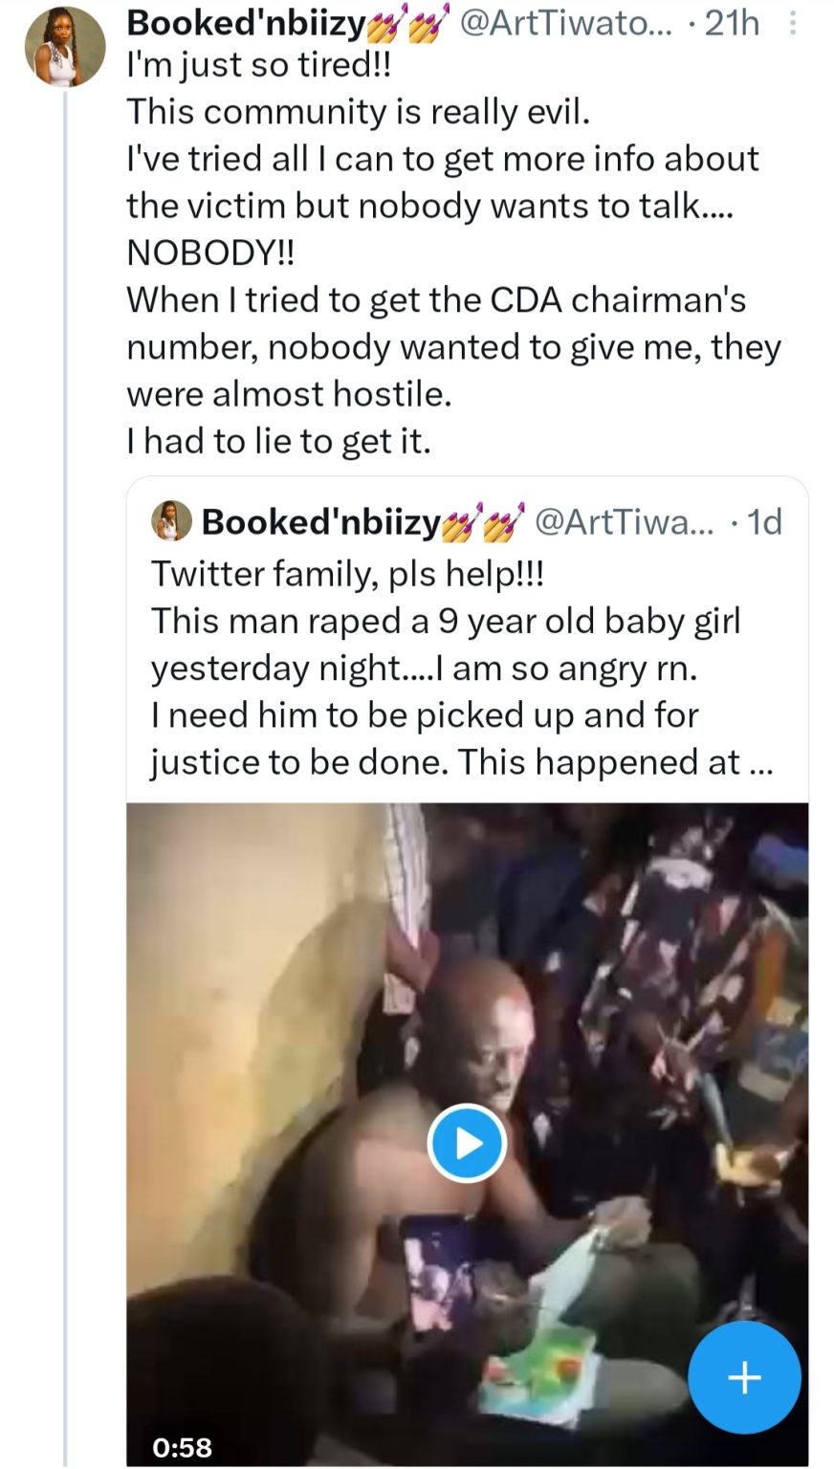Image resolution: width=834 pixels, height=1469 pixels.
Task: Click the 21h timestamp
Action: [x=732, y=23]
